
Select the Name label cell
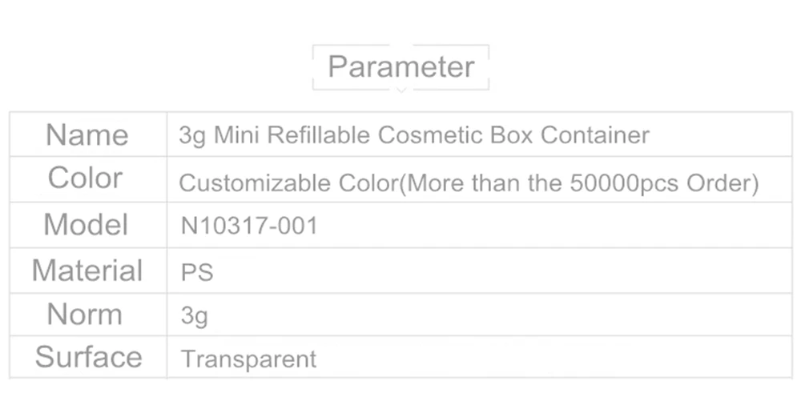pos(87,134)
